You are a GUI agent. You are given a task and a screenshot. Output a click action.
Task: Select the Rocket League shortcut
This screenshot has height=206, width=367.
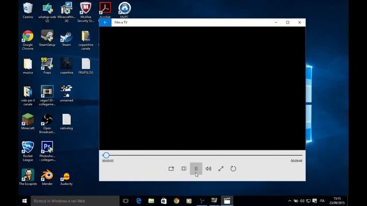click(x=28, y=151)
